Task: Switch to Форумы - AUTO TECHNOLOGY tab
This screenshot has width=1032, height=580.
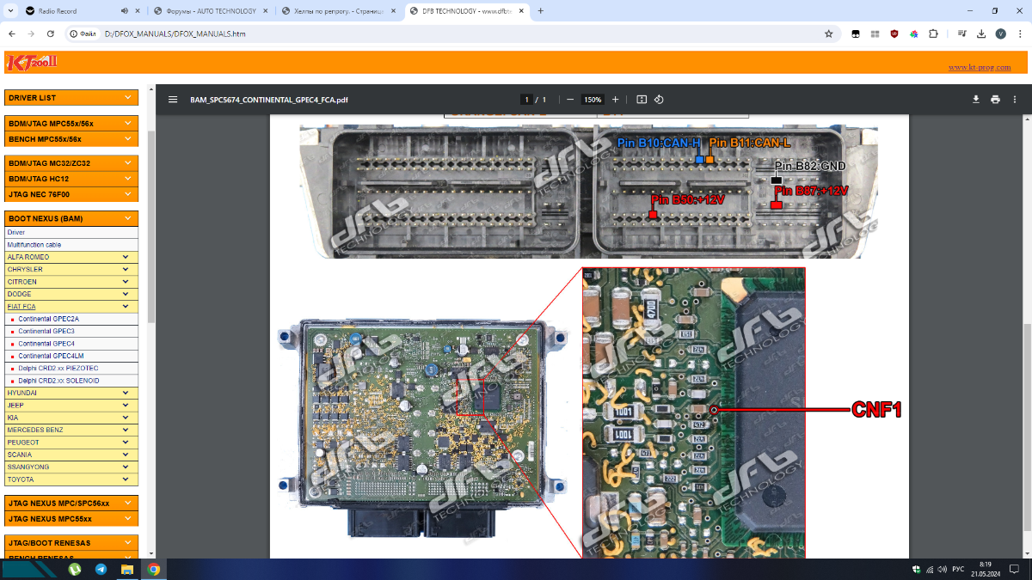Action: [211, 11]
